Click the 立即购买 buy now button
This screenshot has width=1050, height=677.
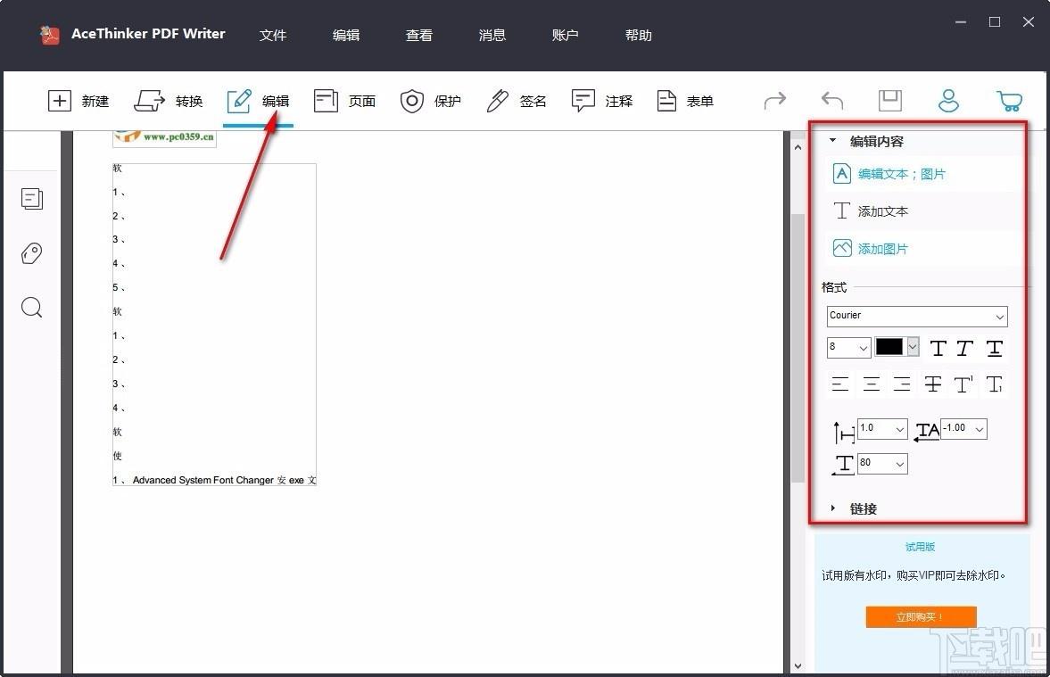(x=921, y=616)
